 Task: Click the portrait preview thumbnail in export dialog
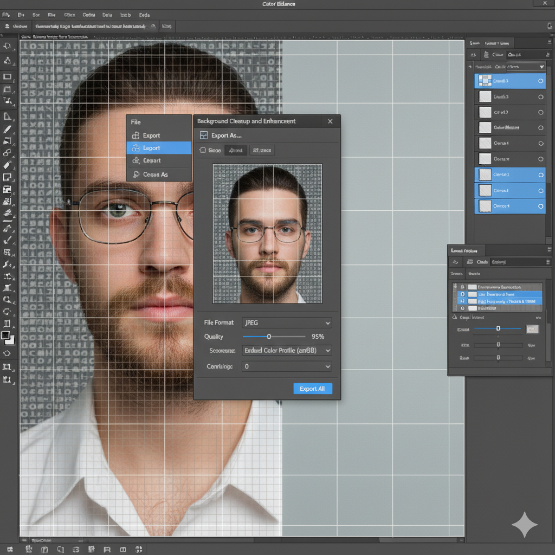click(267, 234)
